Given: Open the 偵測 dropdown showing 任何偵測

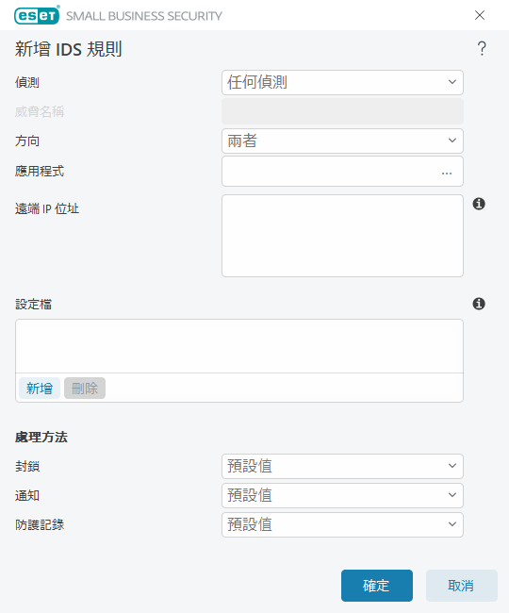Looking at the screenshot, I should (342, 82).
